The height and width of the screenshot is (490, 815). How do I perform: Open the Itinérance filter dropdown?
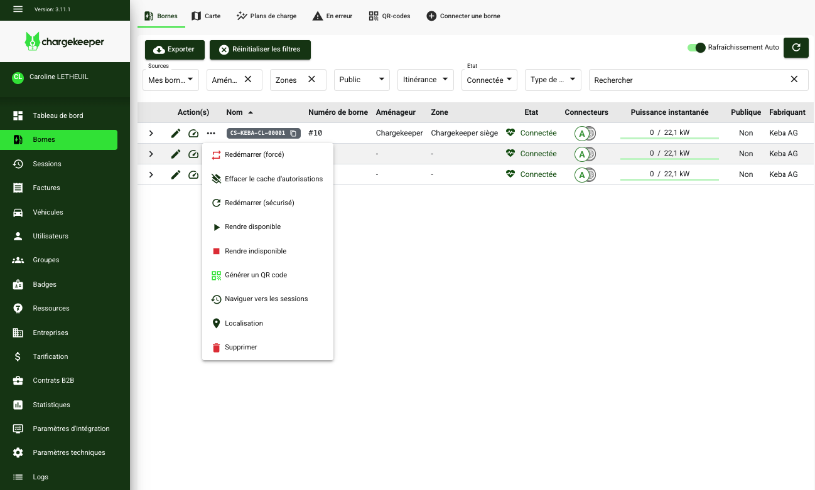pos(425,80)
